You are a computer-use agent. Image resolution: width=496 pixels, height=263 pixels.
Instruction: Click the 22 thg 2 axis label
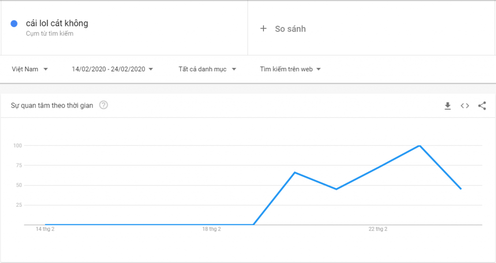378,229
